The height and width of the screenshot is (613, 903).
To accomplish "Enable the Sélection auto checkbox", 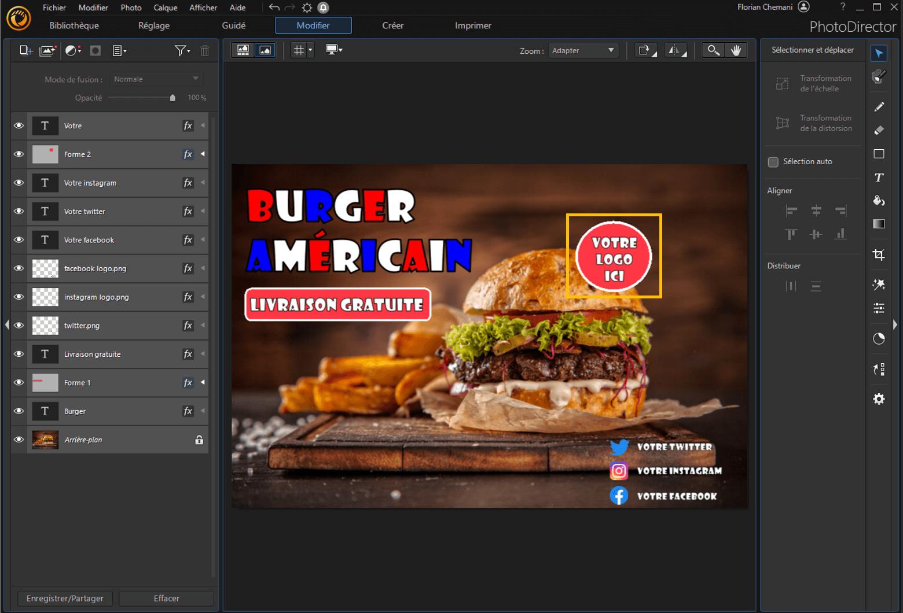I will [x=773, y=162].
